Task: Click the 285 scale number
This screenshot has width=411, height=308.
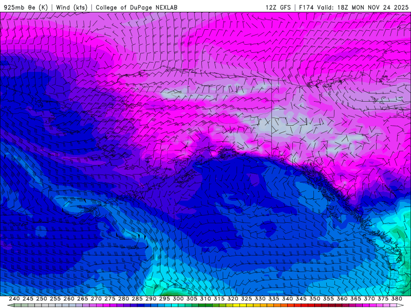Action: tap(137, 299)
